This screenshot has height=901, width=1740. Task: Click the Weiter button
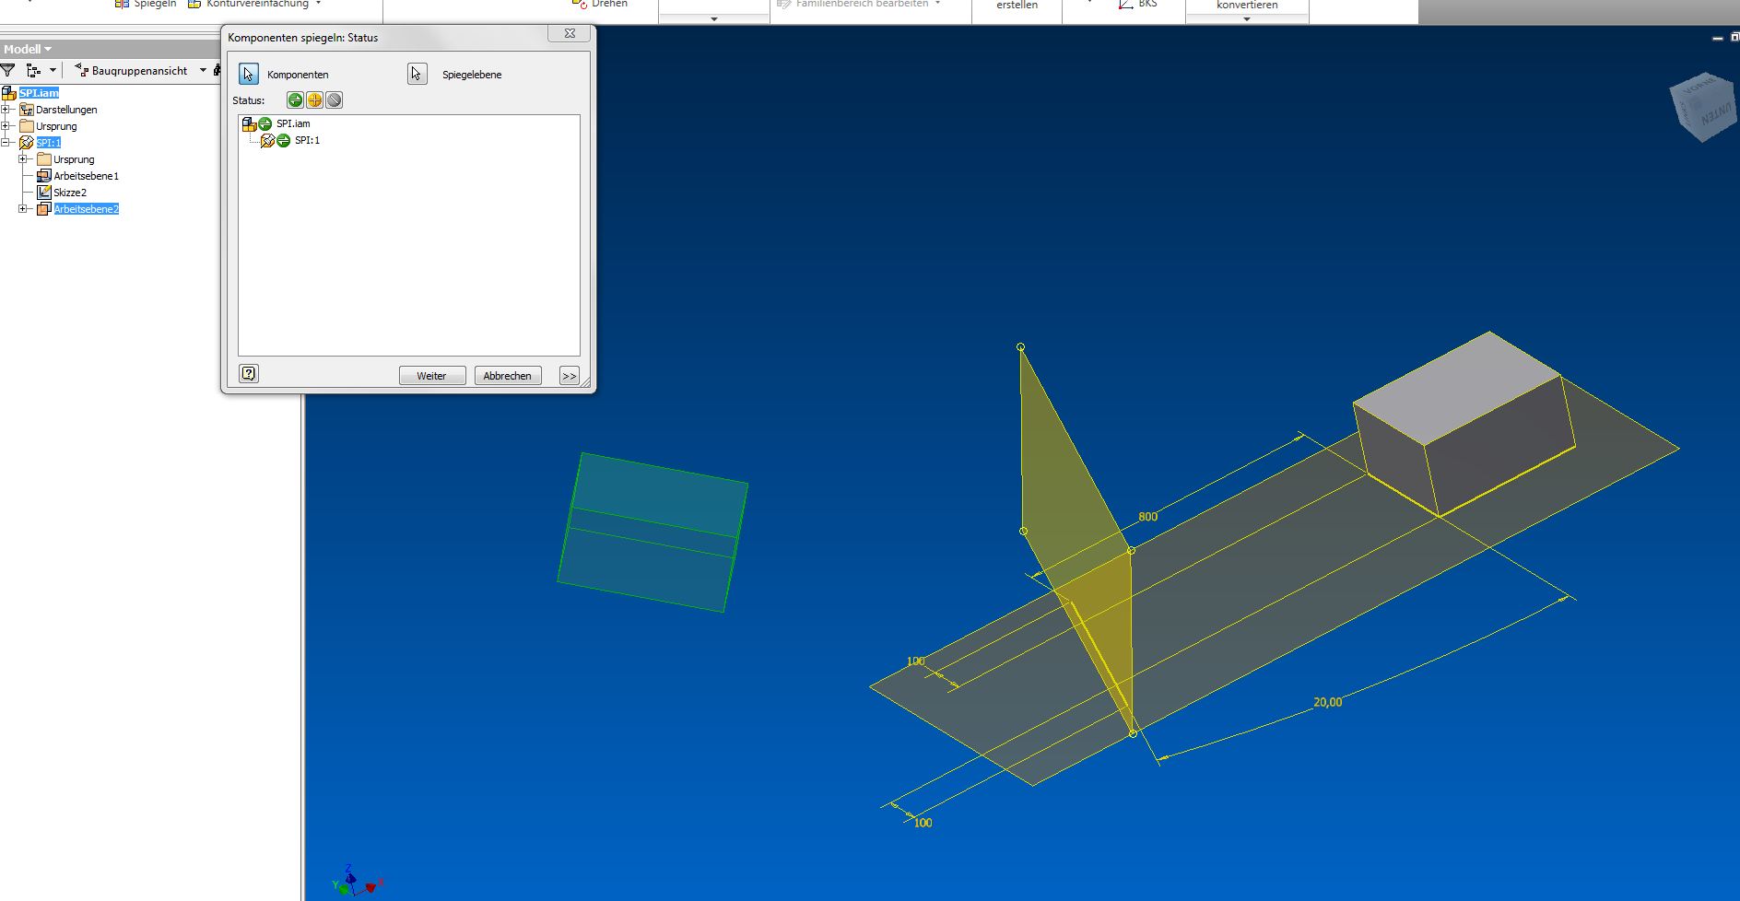click(x=432, y=376)
